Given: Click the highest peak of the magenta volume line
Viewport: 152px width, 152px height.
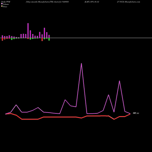Looking at the screenshot, I should pyautogui.click(x=81, y=64).
